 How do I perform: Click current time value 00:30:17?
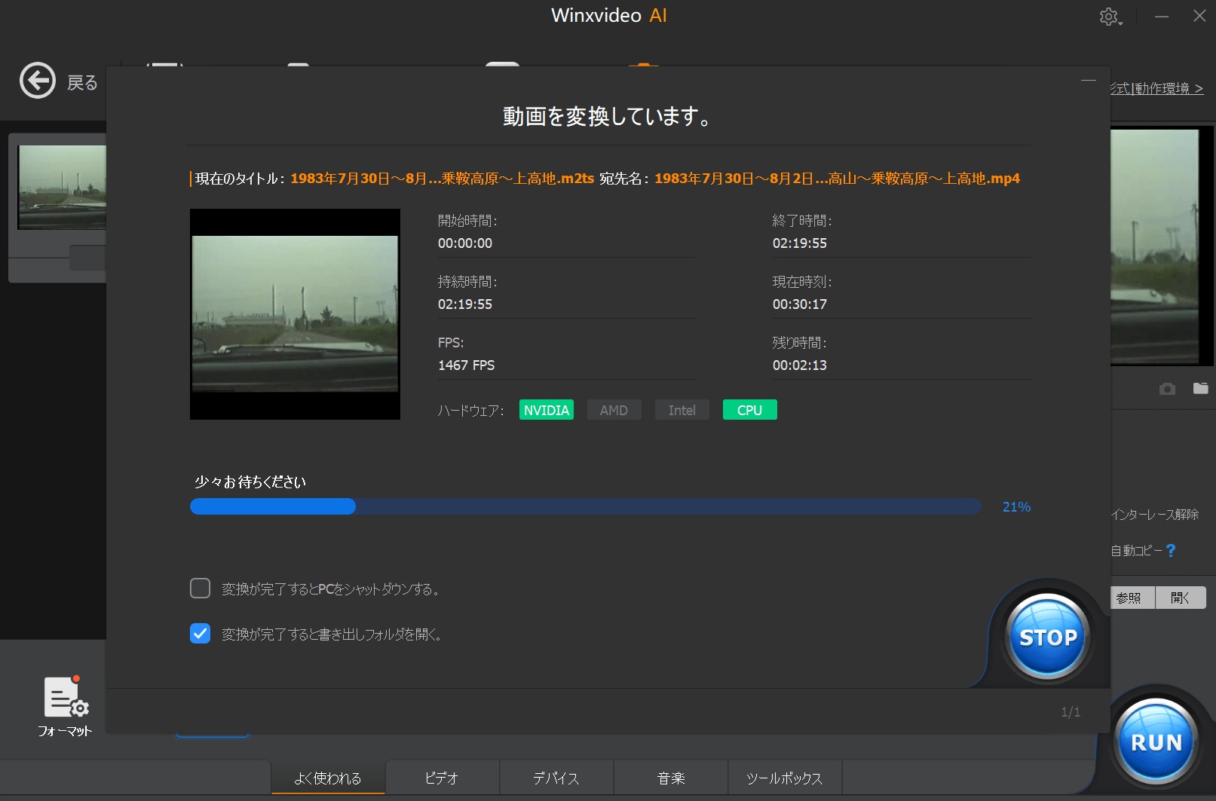pos(799,304)
